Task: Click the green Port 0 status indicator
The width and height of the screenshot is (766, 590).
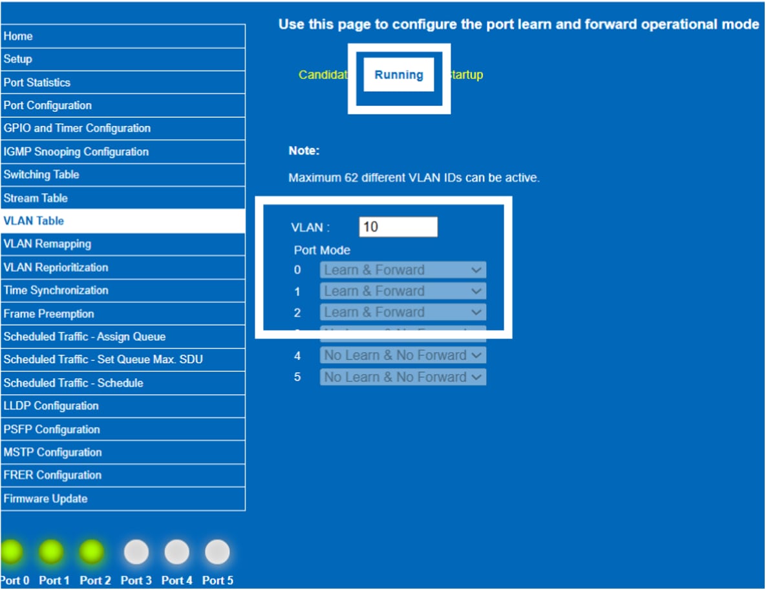Action: point(11,552)
